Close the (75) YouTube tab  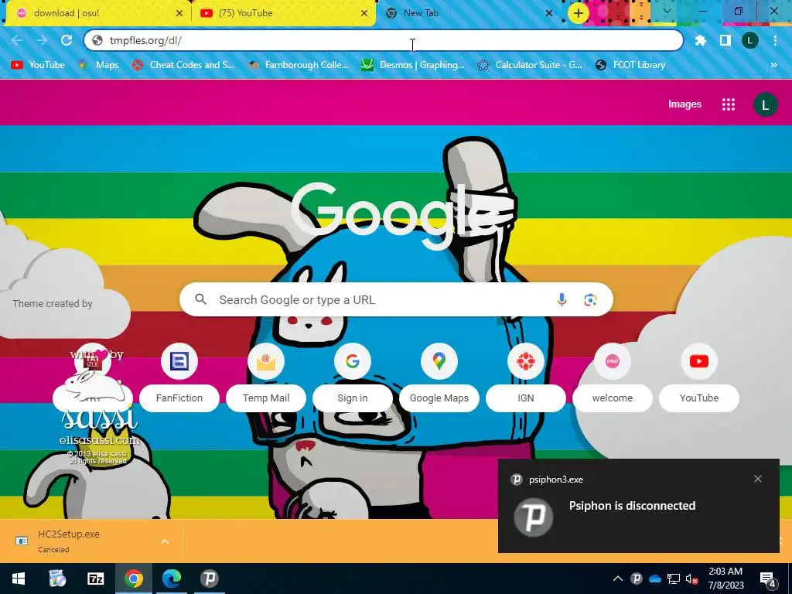coord(364,13)
